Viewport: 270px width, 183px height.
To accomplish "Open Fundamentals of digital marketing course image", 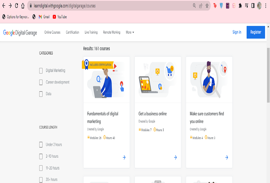I will tap(106, 80).
